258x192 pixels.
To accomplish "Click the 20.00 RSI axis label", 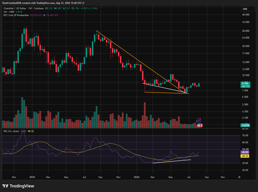I will pyautogui.click(x=245, y=170).
